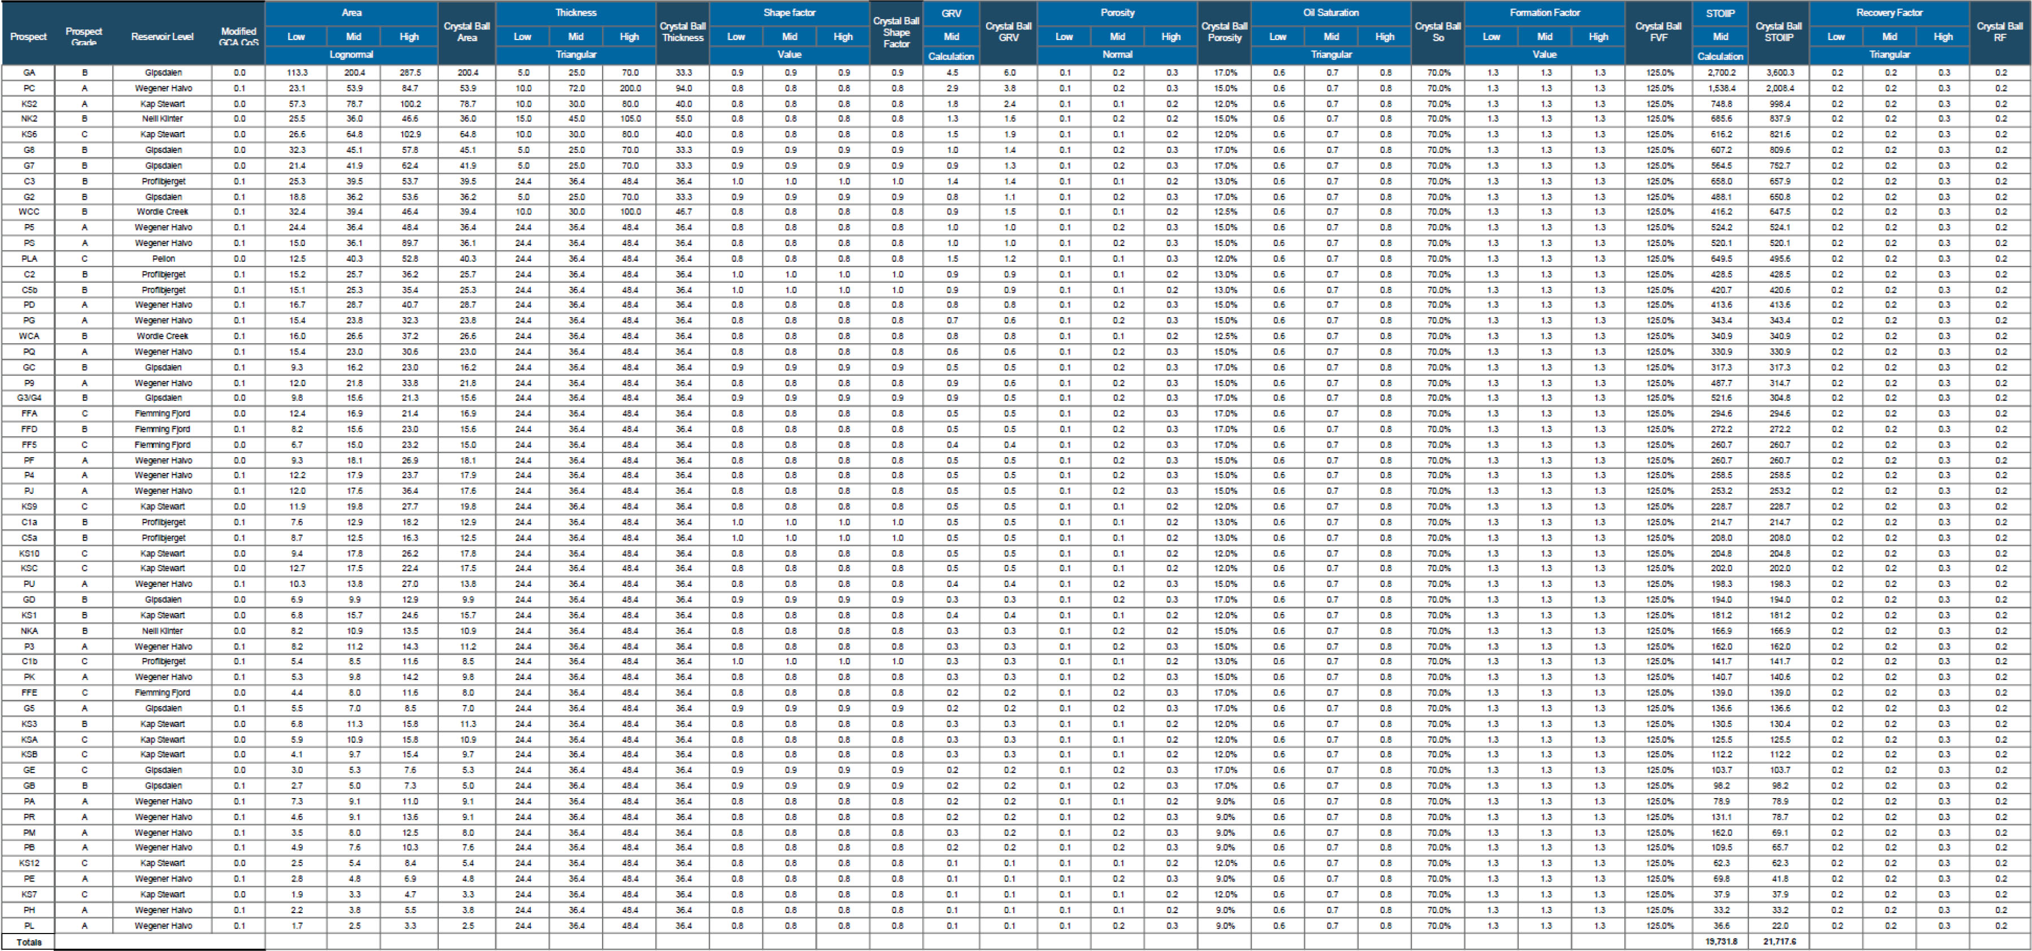Click the 3,600.3 STOIIP value for GA
Image resolution: width=2032 pixels, height=951 pixels.
[1780, 73]
